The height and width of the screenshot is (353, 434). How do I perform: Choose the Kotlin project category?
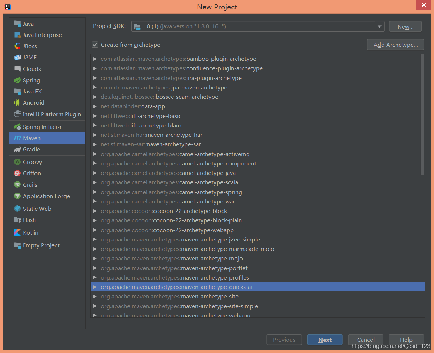[x=47, y=232]
